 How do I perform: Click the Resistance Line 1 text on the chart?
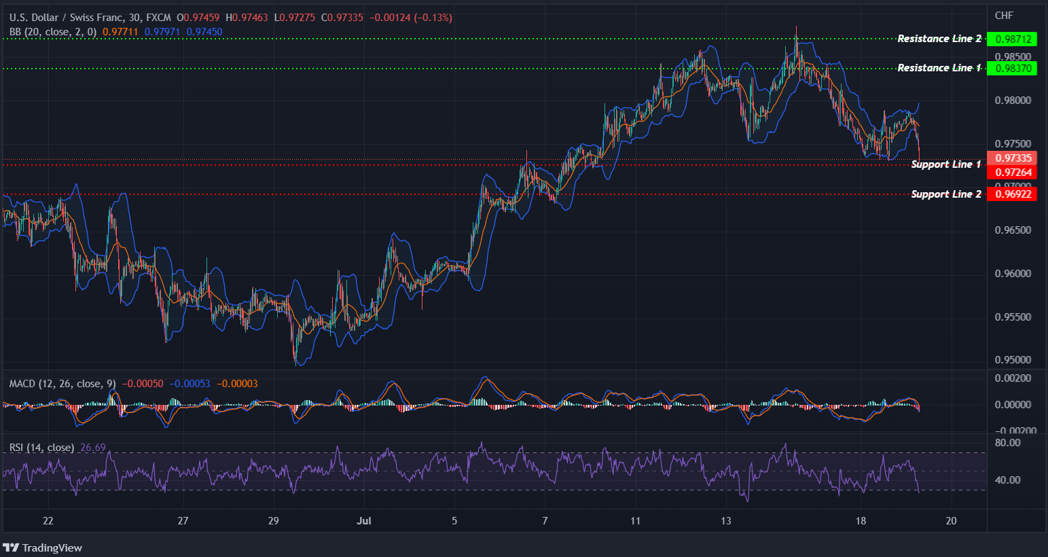[x=939, y=67]
